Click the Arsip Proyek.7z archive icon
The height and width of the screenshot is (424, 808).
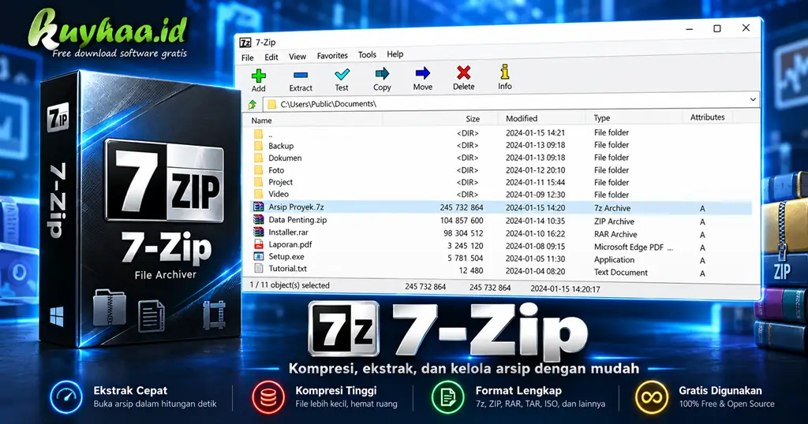pos(259,206)
